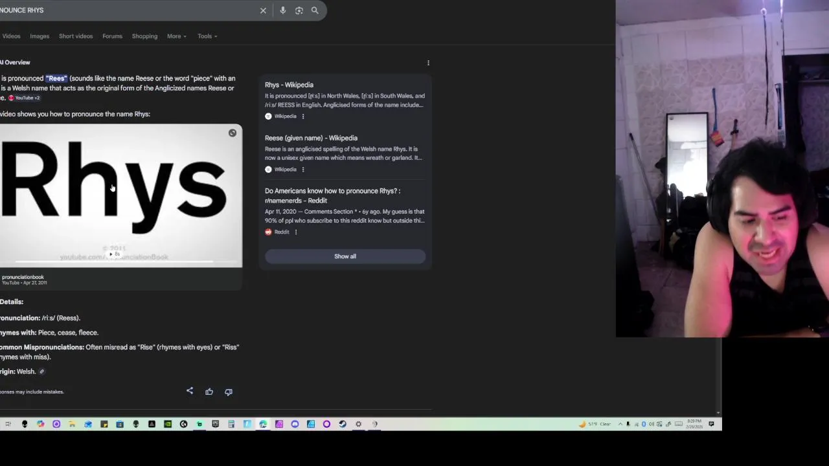Open Reese (given name) - Wikipedia link
The height and width of the screenshot is (466, 829).
click(311, 138)
